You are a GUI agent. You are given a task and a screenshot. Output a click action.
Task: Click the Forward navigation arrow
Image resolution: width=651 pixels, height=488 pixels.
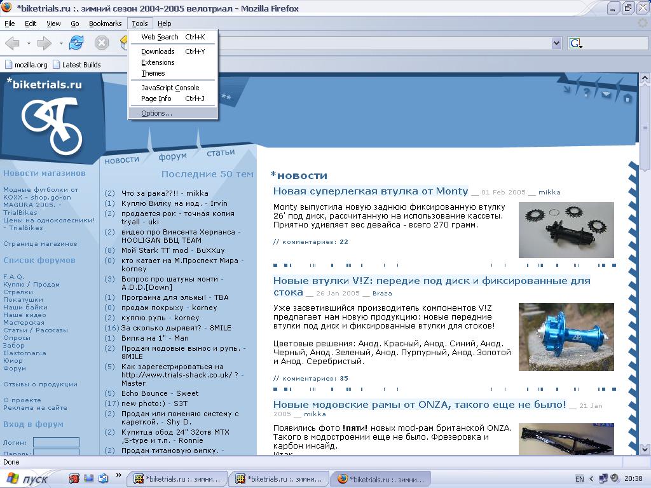tap(43, 43)
